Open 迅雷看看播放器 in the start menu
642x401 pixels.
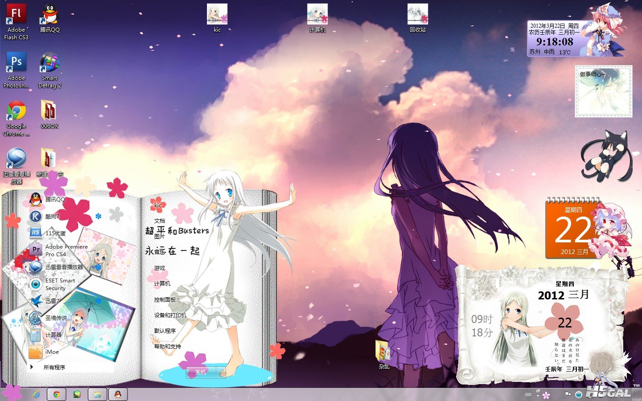(x=57, y=267)
